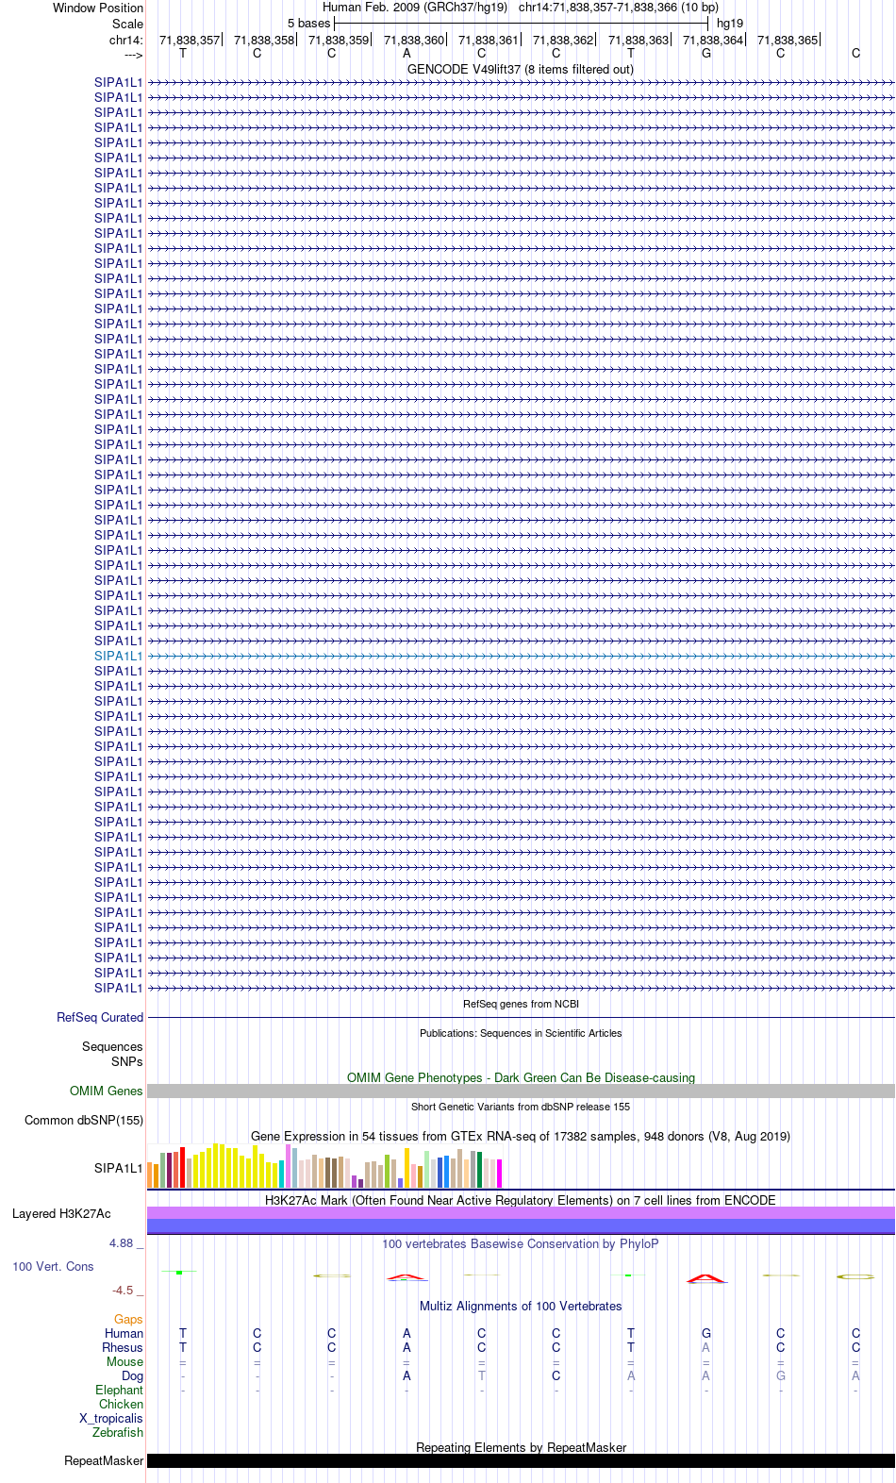Open the 'RefSeq Curated' track label

point(100,1017)
